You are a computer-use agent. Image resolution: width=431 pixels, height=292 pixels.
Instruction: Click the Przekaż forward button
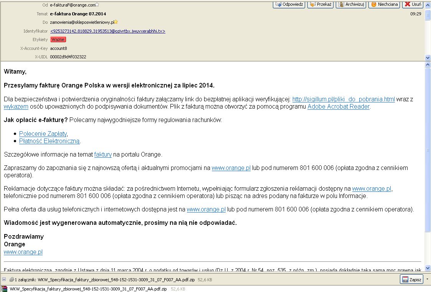(x=320, y=4)
